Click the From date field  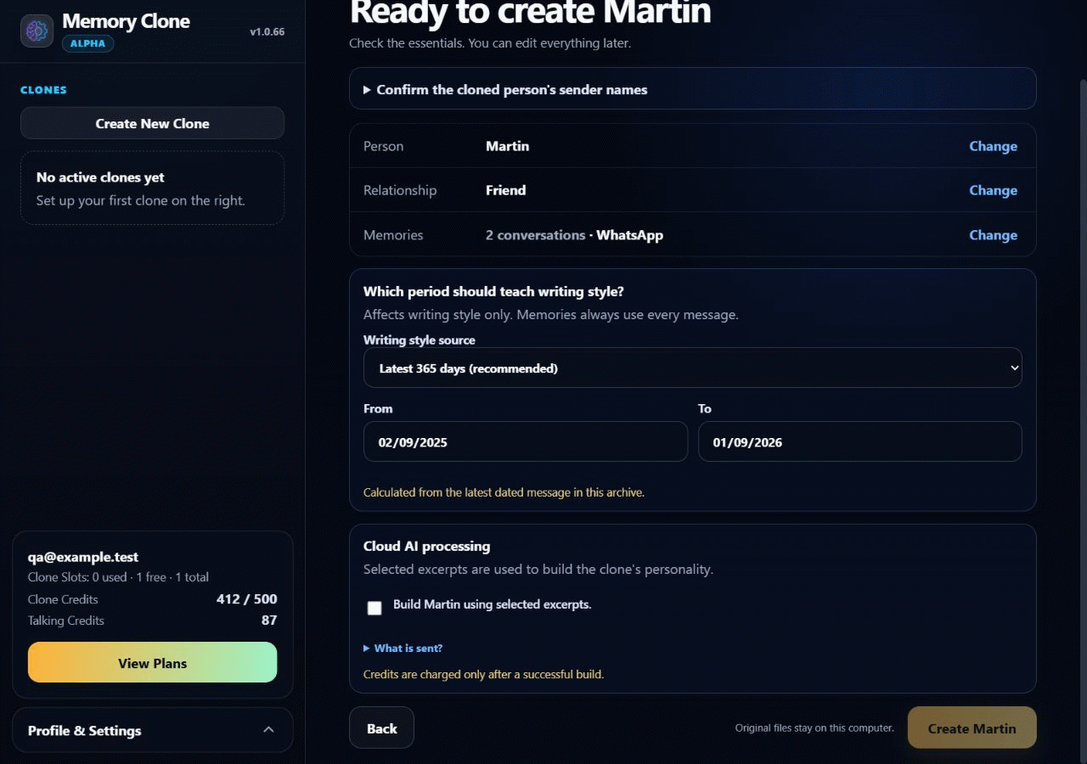[526, 441]
